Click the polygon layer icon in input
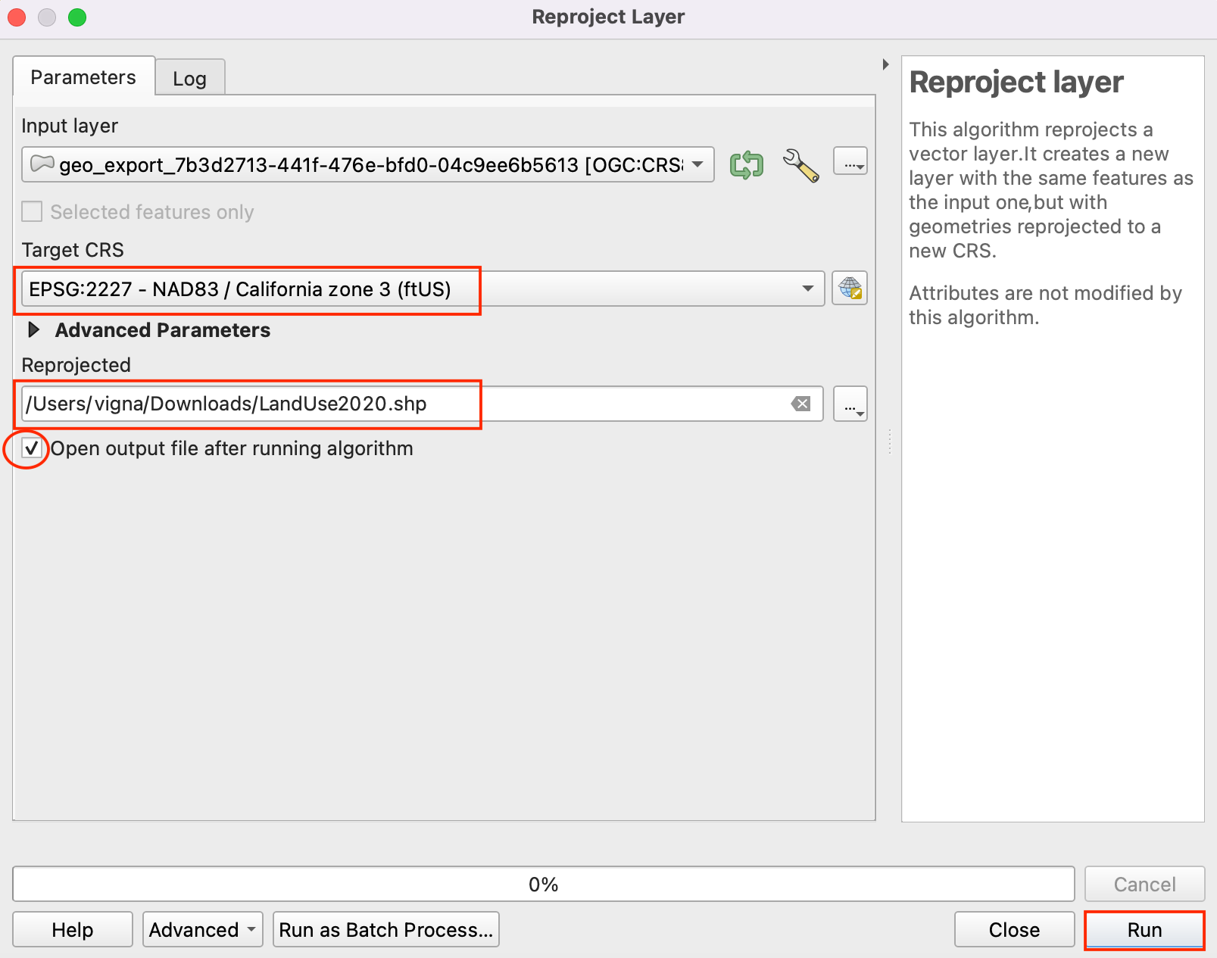 (x=42, y=164)
